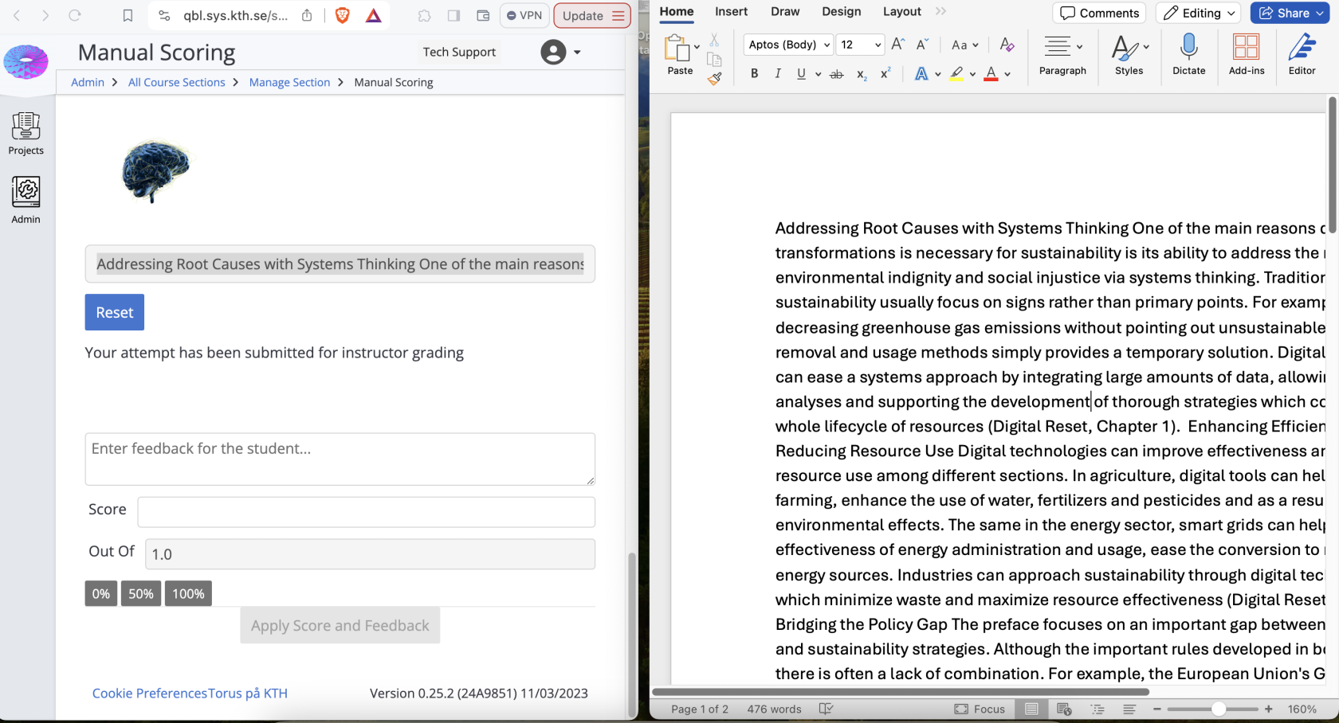Enable Focus mode in Word
Viewport: 1339px width, 723px height.
point(980,709)
